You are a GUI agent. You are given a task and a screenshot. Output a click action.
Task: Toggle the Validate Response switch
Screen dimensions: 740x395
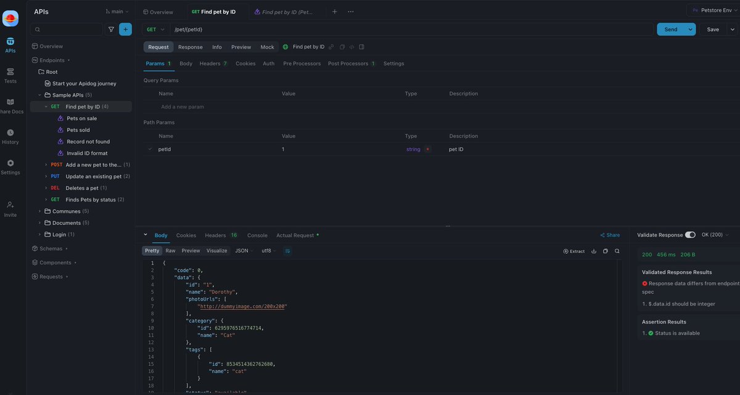point(690,235)
